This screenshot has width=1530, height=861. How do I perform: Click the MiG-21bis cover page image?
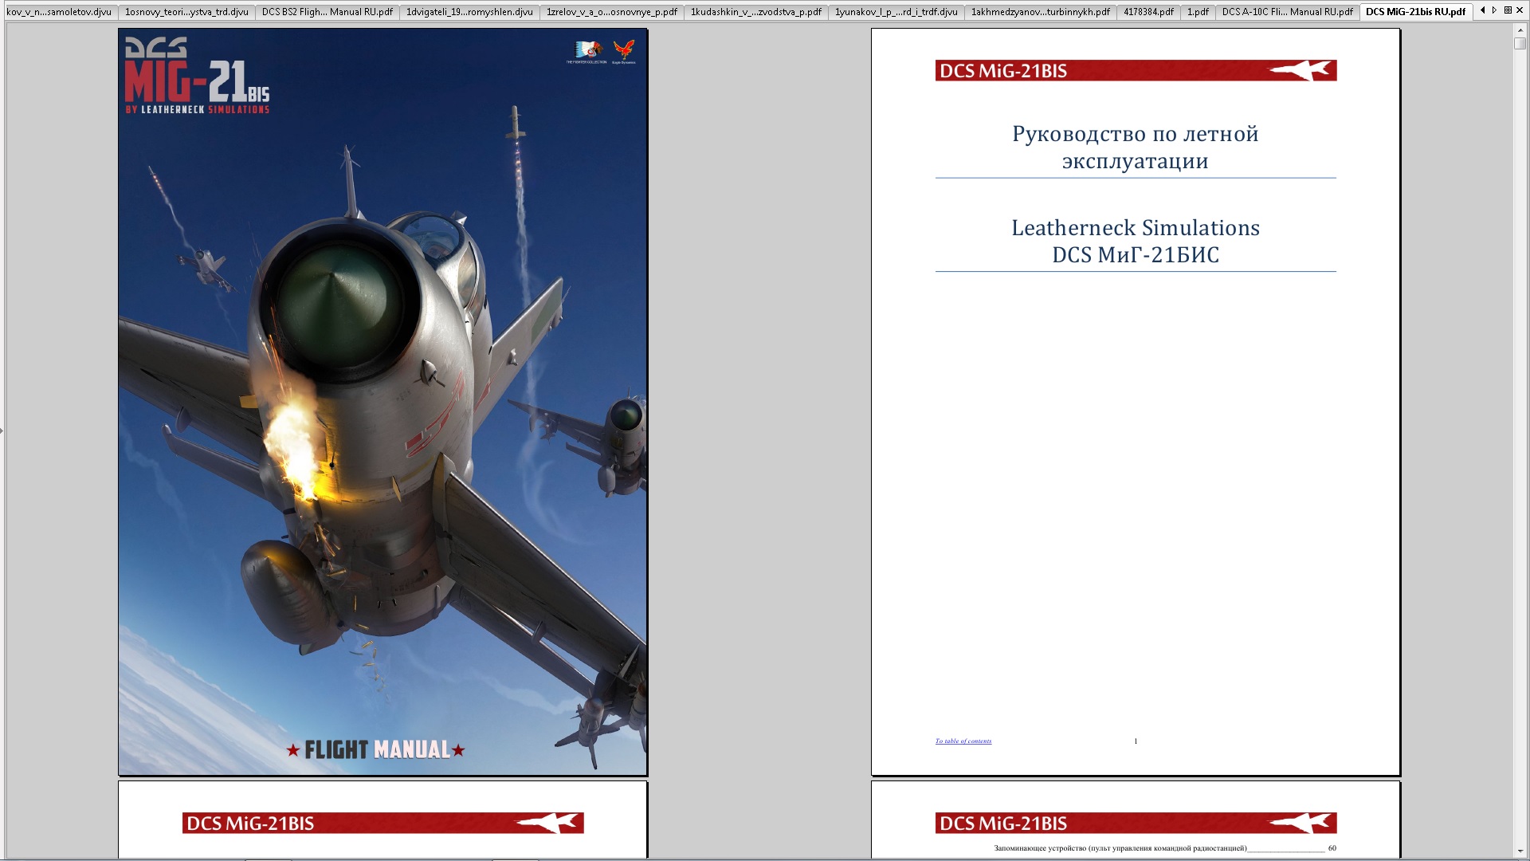click(382, 402)
